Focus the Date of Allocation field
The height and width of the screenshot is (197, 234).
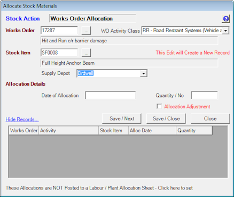[x=111, y=95]
